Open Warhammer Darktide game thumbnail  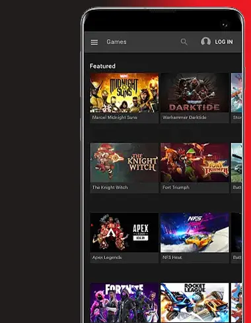(195, 93)
